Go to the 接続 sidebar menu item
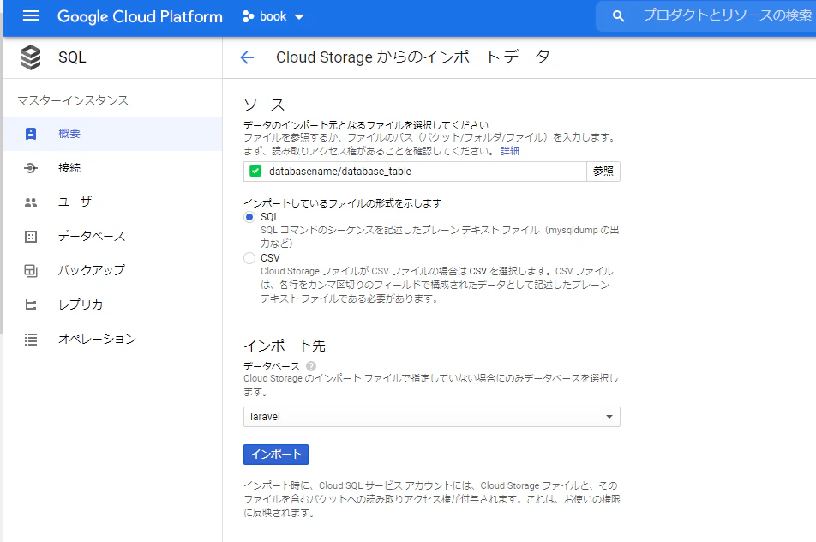 [113, 168]
